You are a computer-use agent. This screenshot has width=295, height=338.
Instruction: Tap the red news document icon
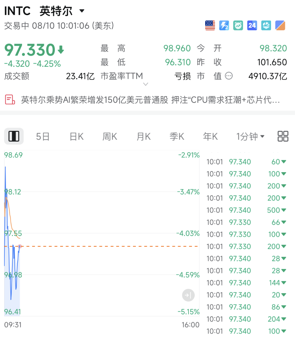(10, 100)
